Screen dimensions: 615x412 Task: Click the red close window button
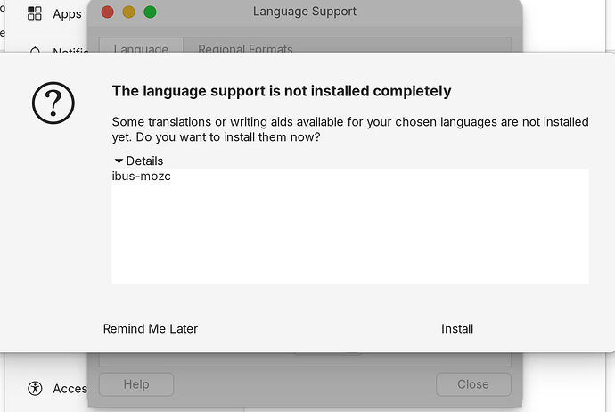(x=108, y=12)
